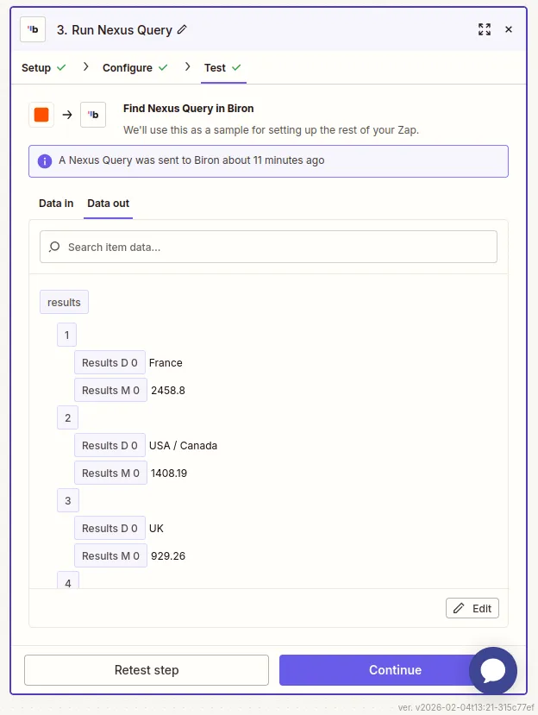The image size is (538, 715).
Task: Click the pencil icon inside the Edit button
Action: (x=460, y=608)
